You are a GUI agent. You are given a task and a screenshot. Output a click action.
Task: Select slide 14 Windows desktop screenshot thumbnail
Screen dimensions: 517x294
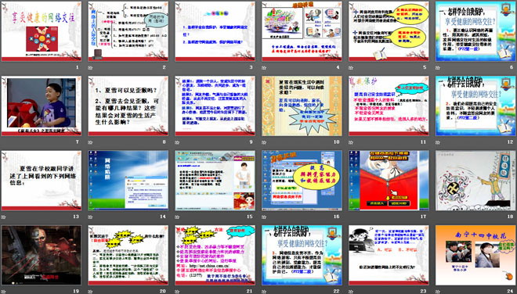128,181
